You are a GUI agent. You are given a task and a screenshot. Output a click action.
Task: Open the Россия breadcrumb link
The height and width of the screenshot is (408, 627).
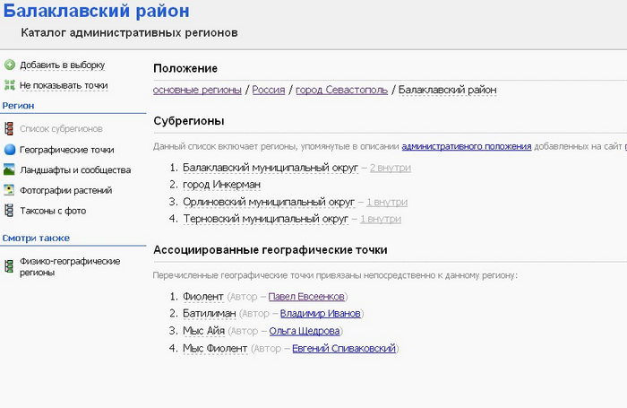268,90
